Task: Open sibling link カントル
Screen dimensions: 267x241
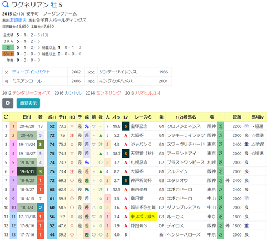Action: tap(73, 93)
